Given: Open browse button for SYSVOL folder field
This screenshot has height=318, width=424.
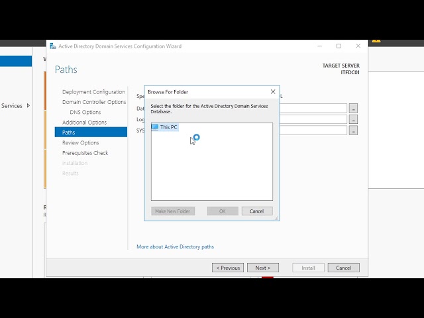Looking at the screenshot, I should pyautogui.click(x=353, y=131).
